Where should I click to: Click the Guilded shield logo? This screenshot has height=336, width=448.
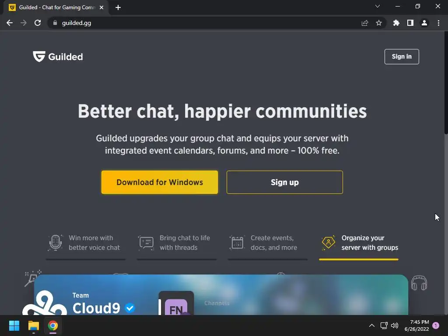39,56
